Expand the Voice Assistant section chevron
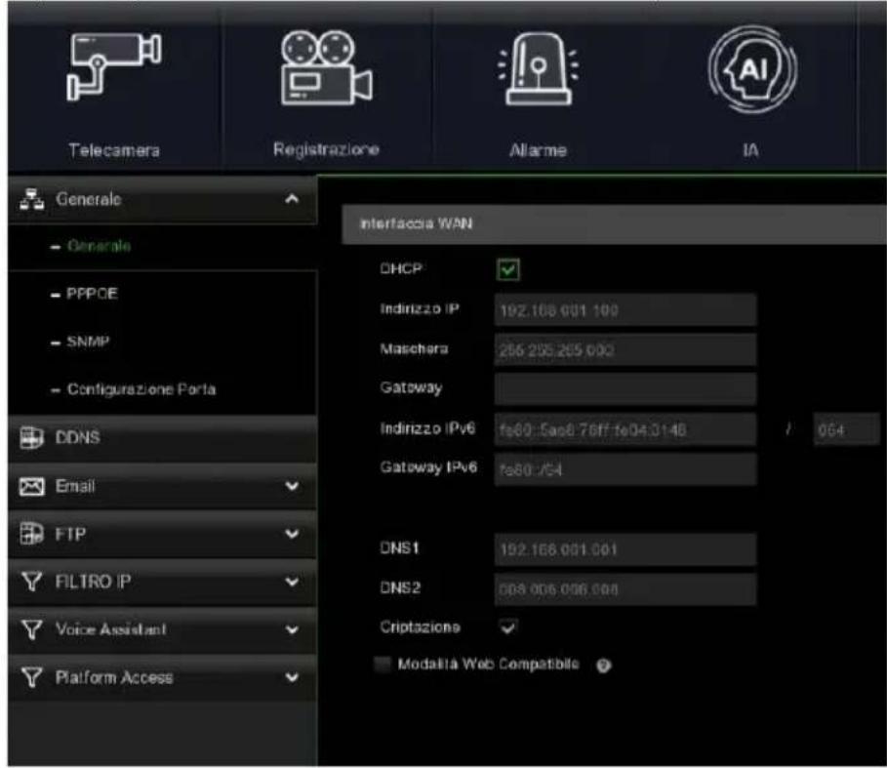Screen dimensions: 887x768 292,629
